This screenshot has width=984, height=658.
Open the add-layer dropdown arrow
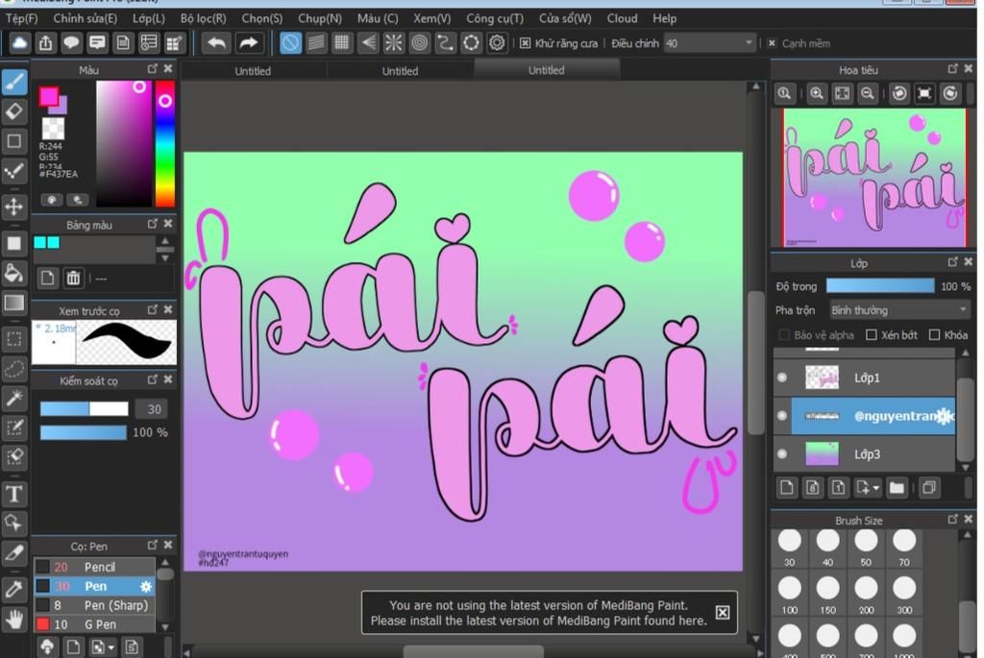point(876,488)
